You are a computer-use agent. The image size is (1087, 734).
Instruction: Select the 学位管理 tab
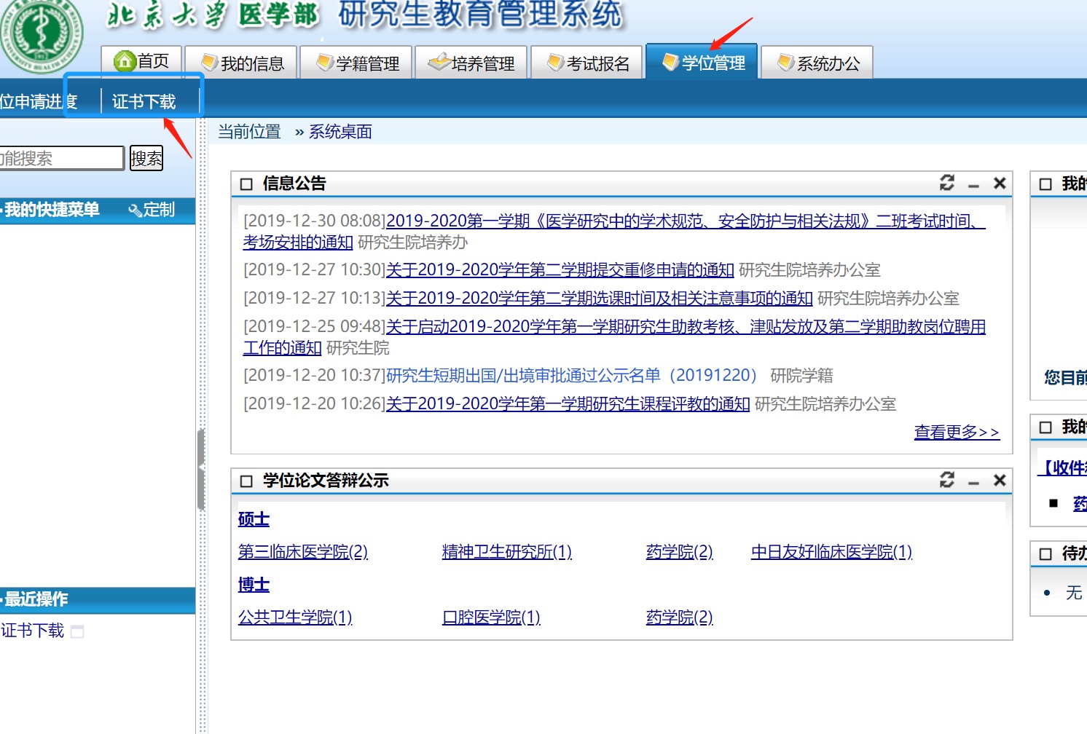[702, 62]
